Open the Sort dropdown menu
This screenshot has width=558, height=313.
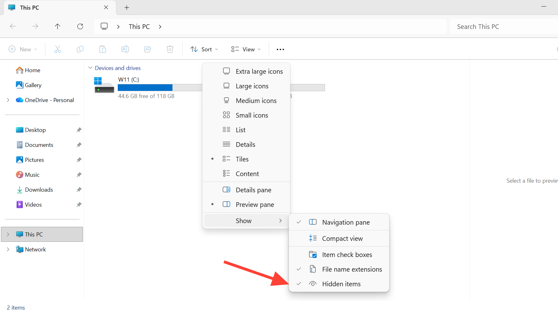click(x=204, y=49)
